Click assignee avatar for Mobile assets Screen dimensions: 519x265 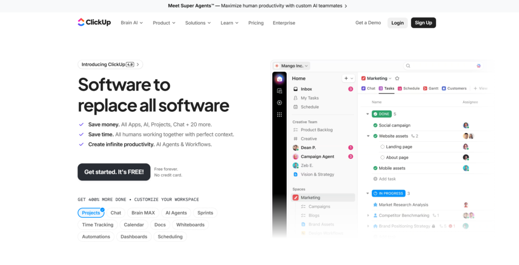[x=466, y=168]
